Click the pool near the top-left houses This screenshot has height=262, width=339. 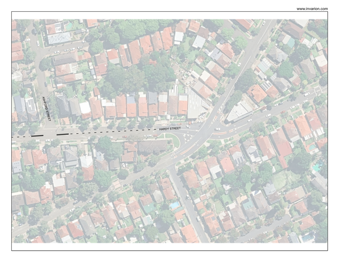69,26
